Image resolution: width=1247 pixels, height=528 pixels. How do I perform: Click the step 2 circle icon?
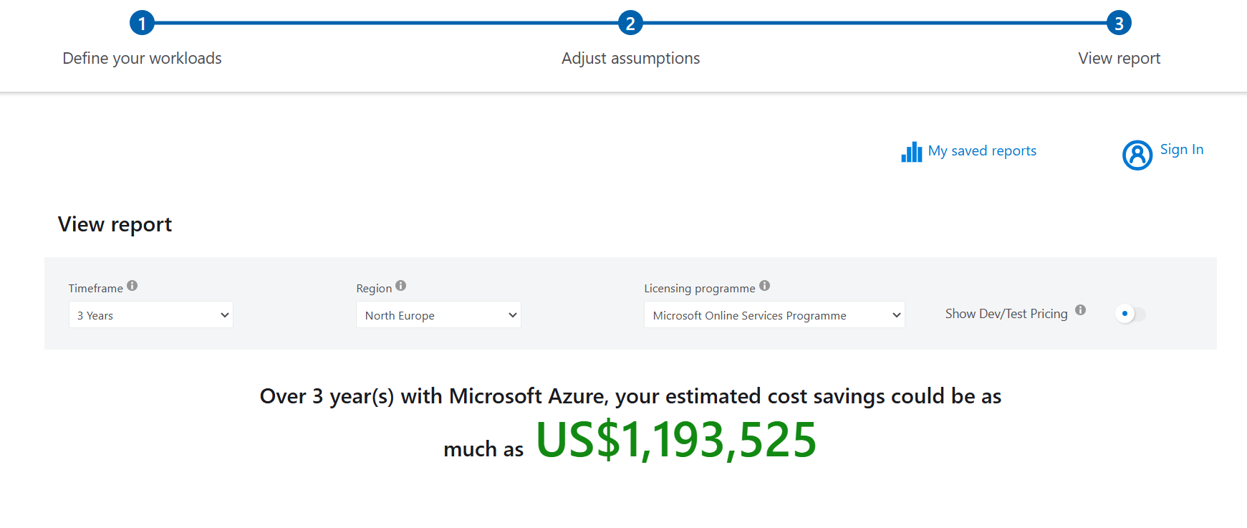point(630,23)
